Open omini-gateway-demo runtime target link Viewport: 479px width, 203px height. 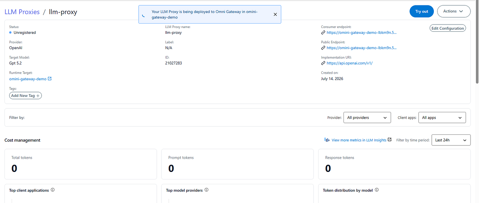coord(28,79)
